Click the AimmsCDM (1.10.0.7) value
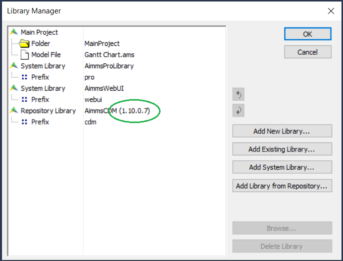This screenshot has width=343, height=261. 117,111
